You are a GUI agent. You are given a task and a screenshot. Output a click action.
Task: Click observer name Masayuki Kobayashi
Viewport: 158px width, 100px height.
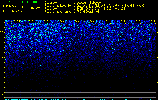[x=90, y=3]
